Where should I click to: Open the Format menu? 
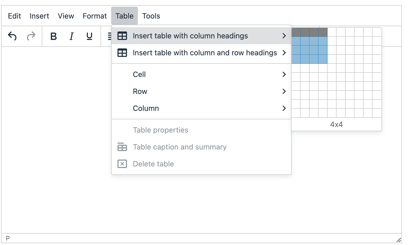click(x=94, y=16)
